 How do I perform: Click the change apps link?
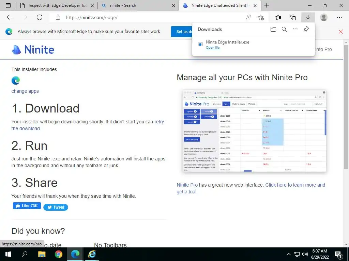pos(25,91)
